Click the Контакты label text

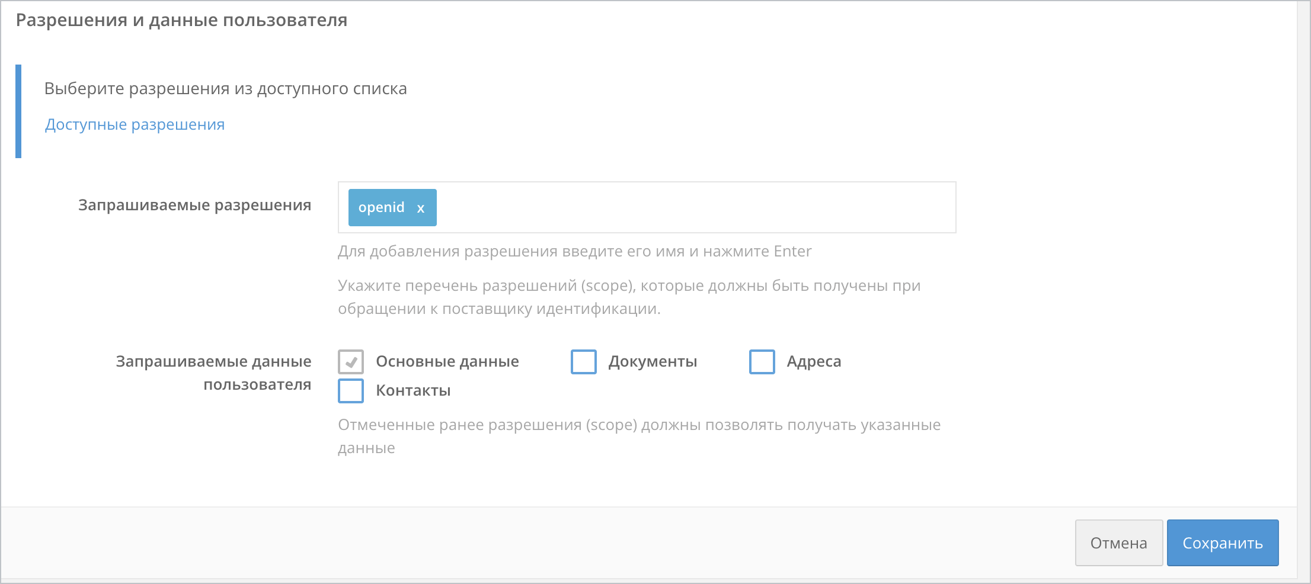tap(413, 391)
